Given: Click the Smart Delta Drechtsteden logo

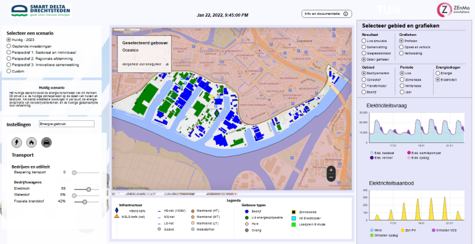Looking at the screenshot, I should [x=41, y=11].
